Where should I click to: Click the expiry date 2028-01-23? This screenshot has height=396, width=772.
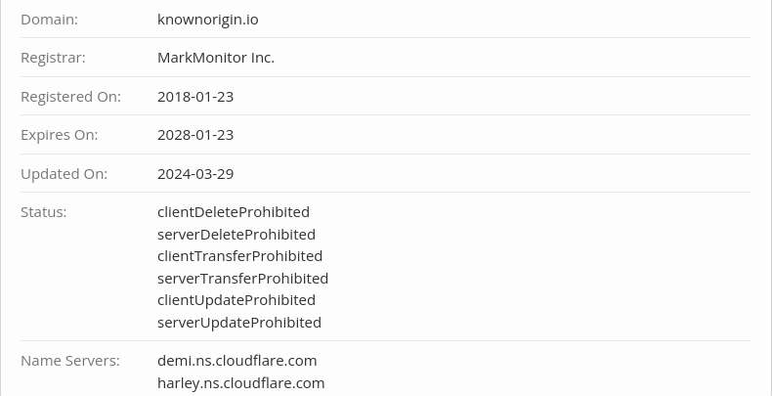tap(195, 134)
